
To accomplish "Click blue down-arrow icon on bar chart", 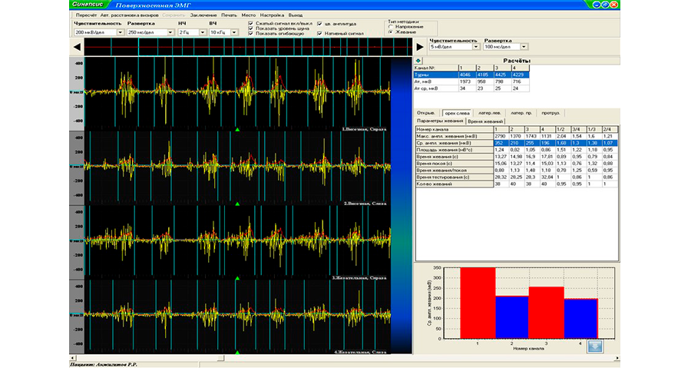I will [594, 346].
